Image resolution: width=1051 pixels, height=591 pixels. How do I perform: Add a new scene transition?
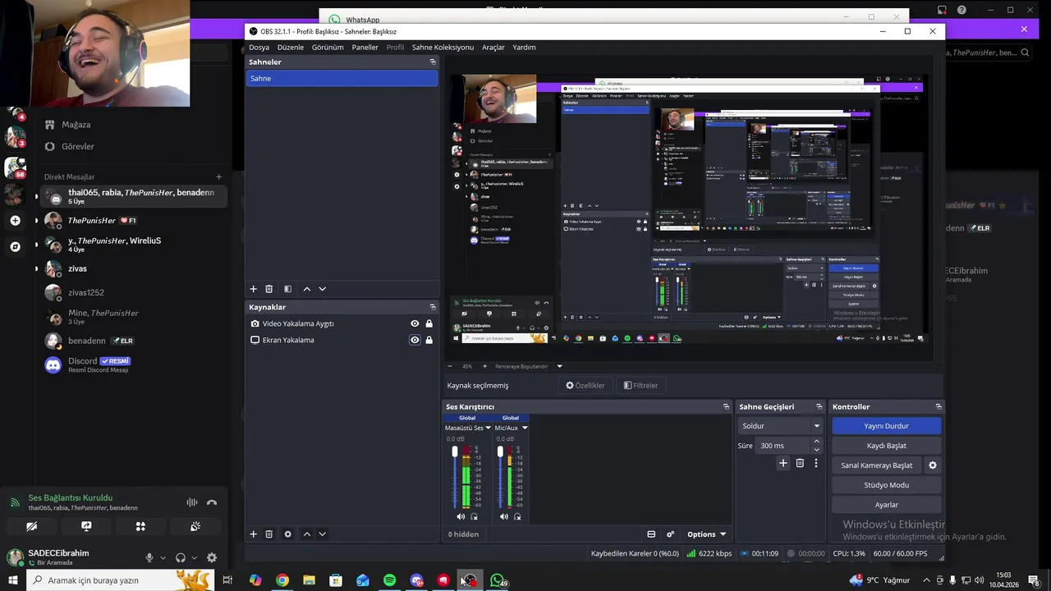(x=783, y=463)
